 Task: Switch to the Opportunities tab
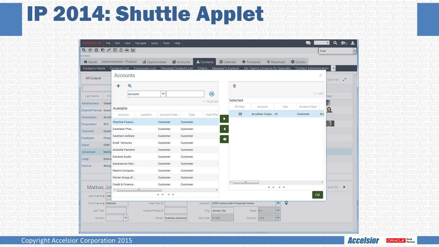pos(154,62)
